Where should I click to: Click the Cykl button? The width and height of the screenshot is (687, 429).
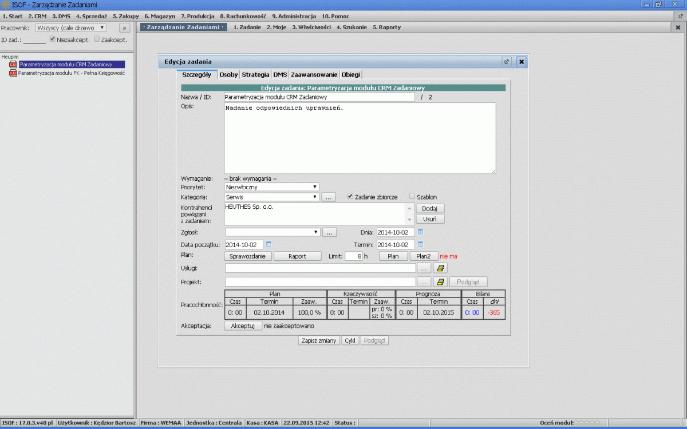[350, 340]
